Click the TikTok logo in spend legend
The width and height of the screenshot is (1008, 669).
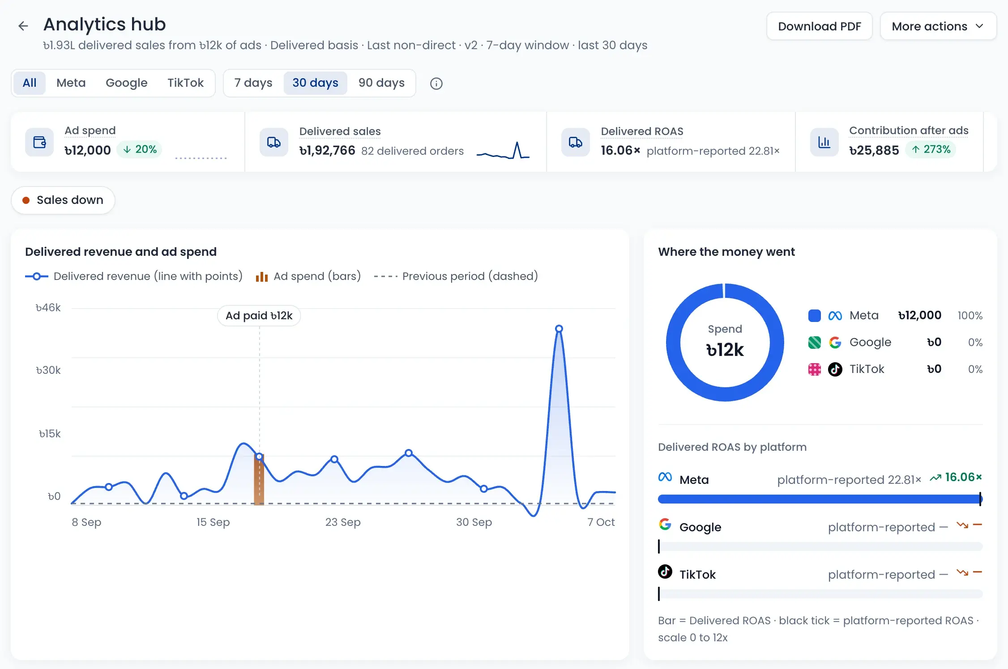835,369
